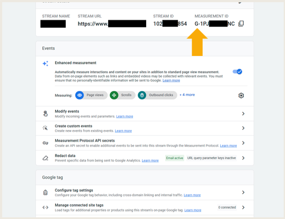Expand Measurement Protocol API secrets chevron
Image resolution: width=285 pixels, height=219 pixels.
click(x=243, y=143)
